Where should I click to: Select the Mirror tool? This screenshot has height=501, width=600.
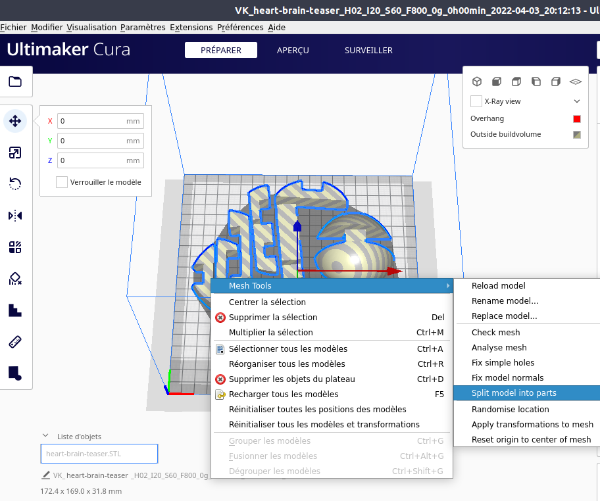(15, 216)
